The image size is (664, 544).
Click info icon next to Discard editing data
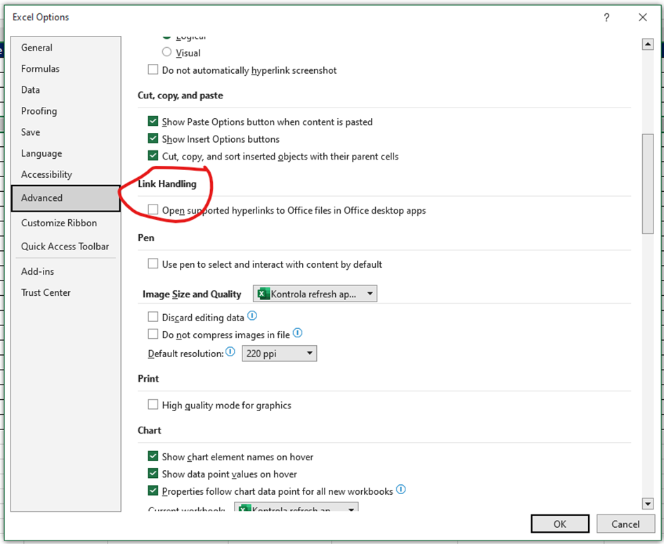(252, 316)
